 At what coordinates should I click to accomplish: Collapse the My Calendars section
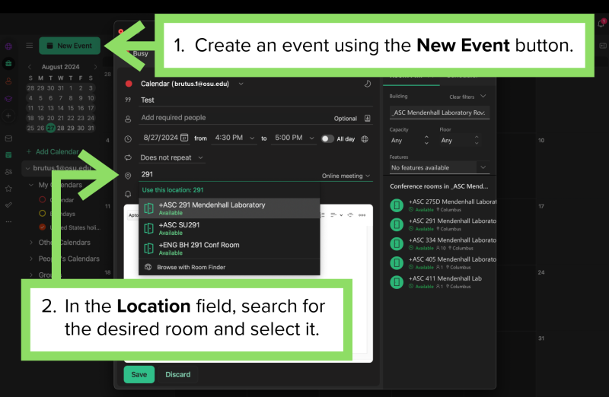(31, 185)
